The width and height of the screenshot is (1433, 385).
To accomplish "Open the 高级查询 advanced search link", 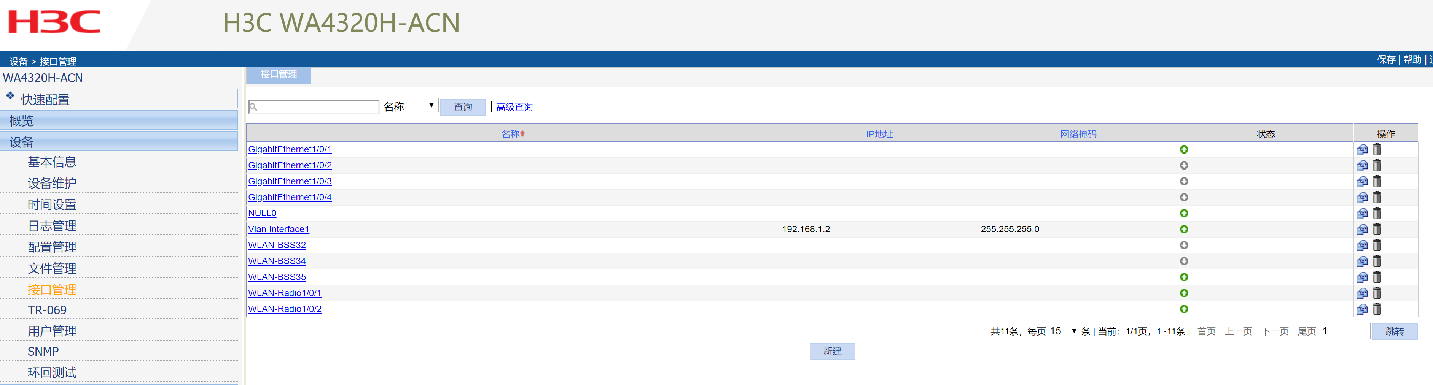I will tap(514, 107).
